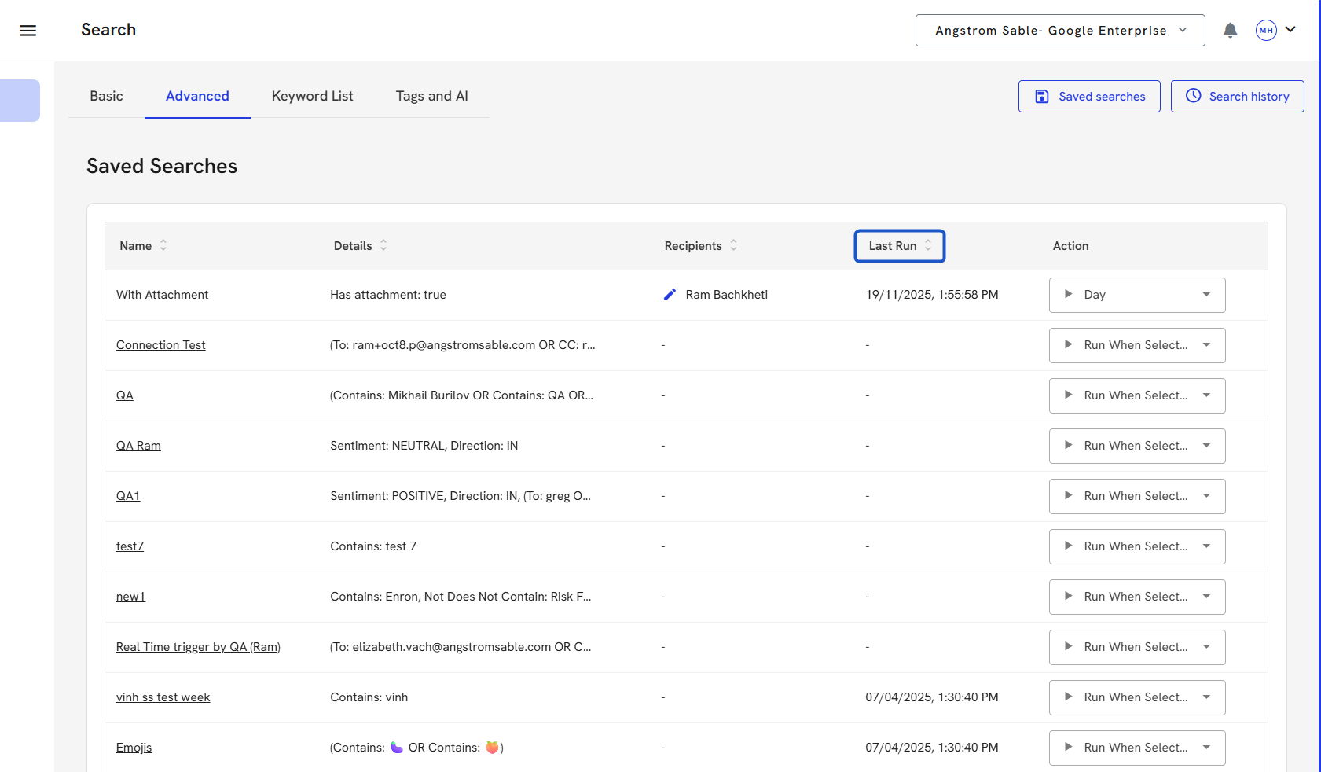Open the hamburger navigation menu
Image resolution: width=1321 pixels, height=772 pixels.
pos(28,31)
